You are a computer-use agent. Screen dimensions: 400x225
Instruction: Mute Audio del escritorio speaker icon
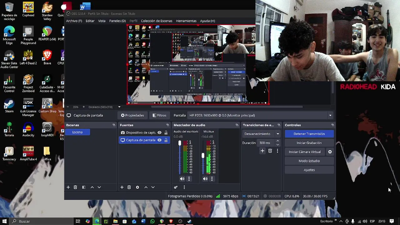[182, 179]
